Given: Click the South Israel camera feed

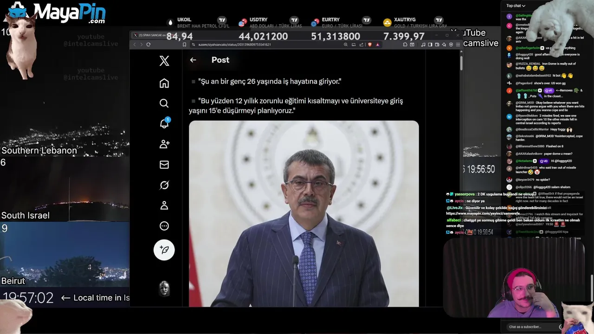Looking at the screenshot, I should pos(65,190).
